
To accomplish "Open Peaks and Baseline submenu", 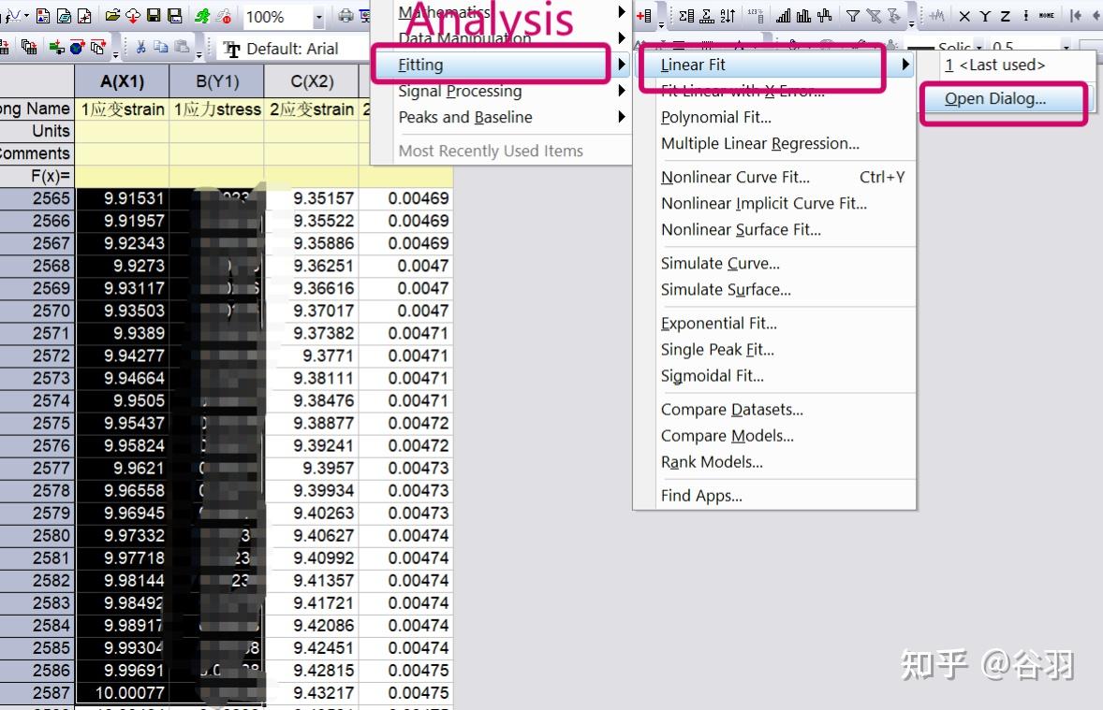I will coord(499,117).
